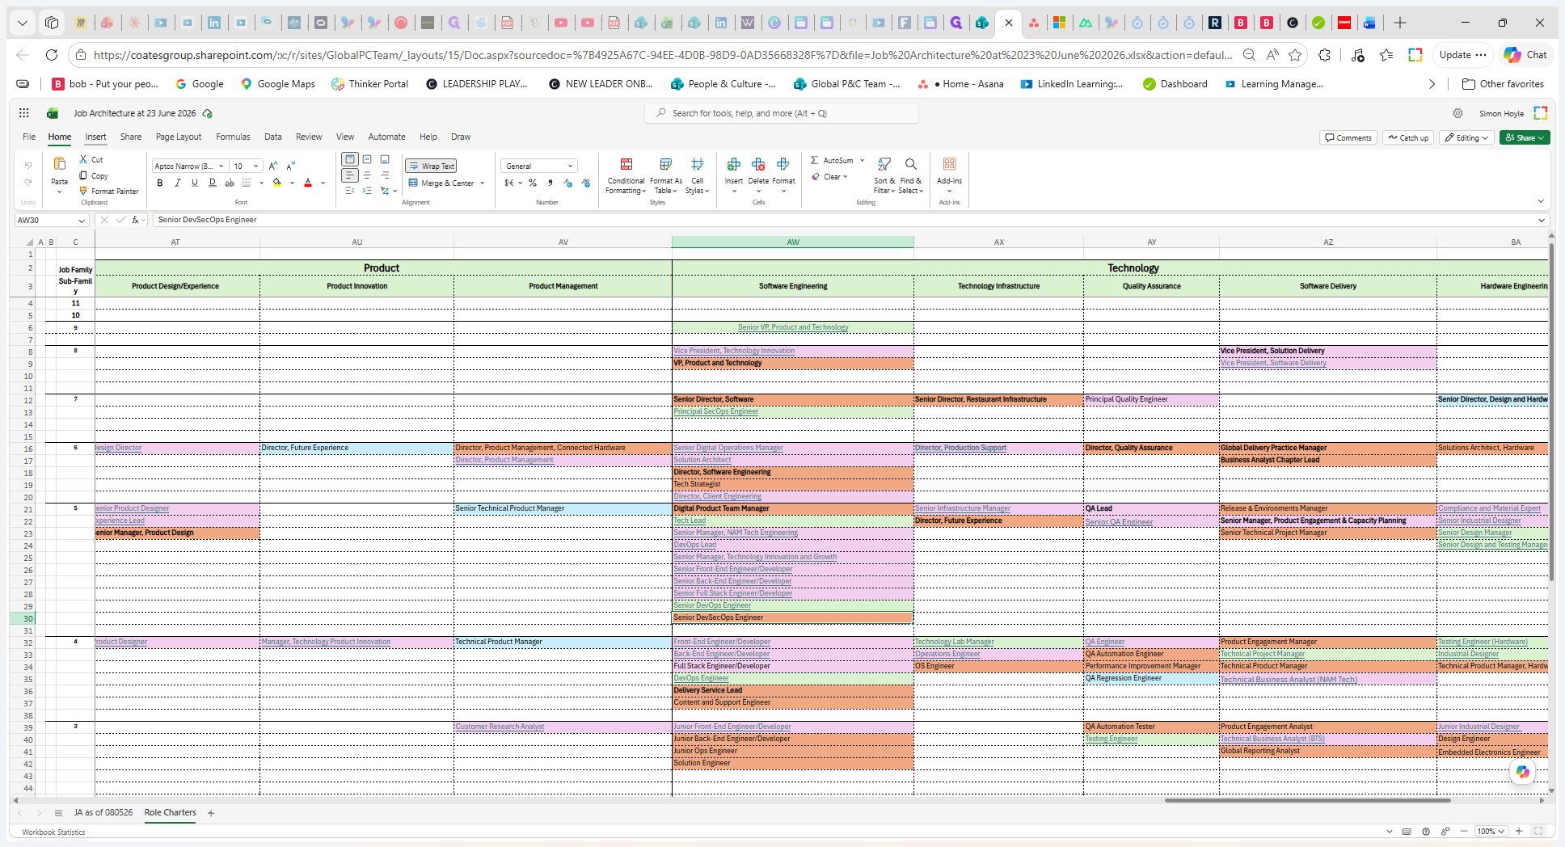Click the strikethrough formatting icon

230,183
